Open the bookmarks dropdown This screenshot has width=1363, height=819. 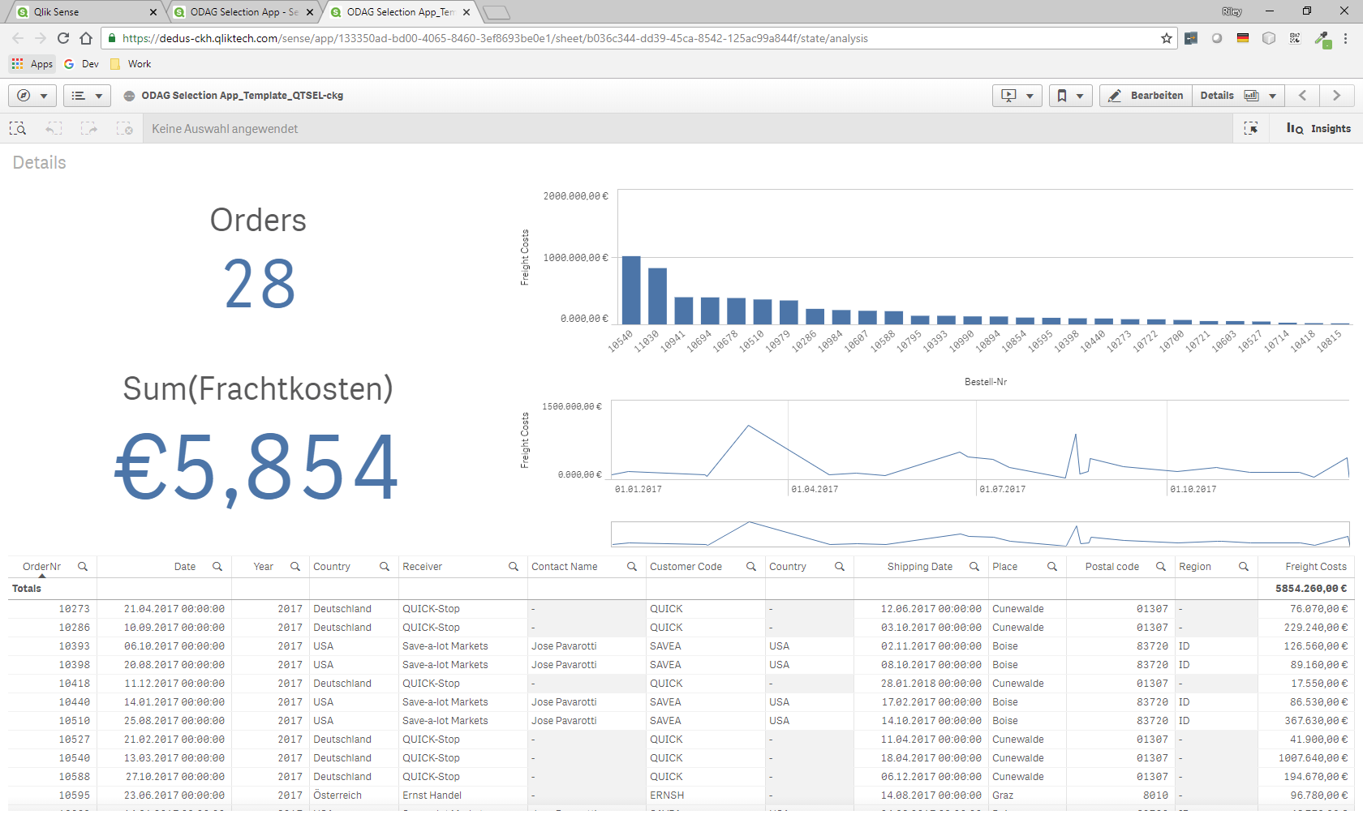(x=1070, y=96)
